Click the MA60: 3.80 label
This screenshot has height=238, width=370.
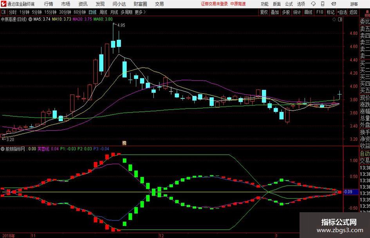103,19
